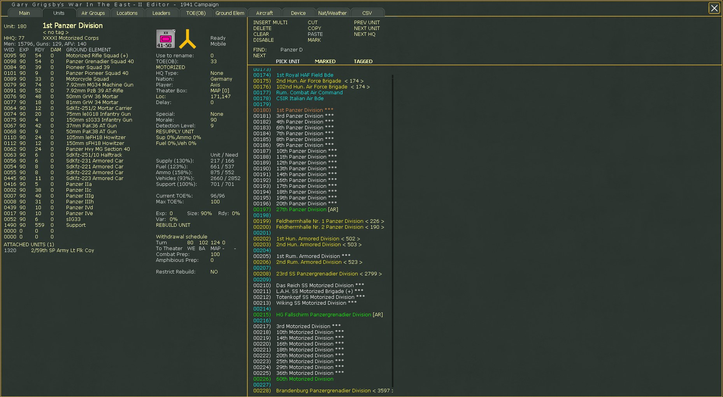Screen dimensions: 723x397
Task: Select CSIR Italian Air Bde entry
Action: point(300,99)
